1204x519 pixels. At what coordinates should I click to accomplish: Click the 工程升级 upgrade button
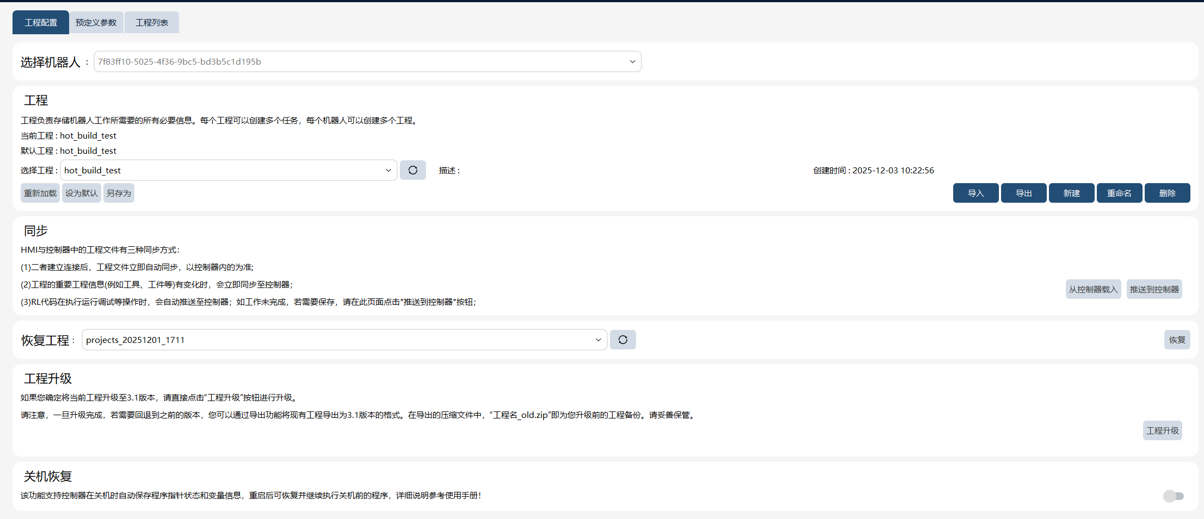click(1163, 430)
